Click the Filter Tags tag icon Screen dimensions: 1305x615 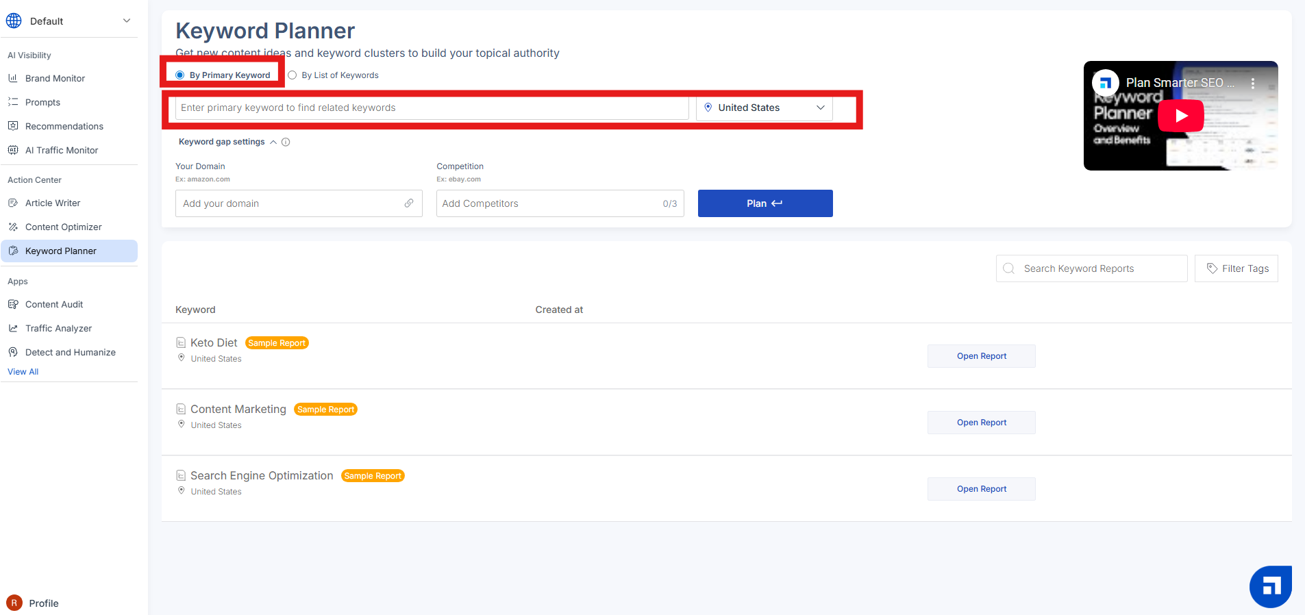[x=1212, y=268]
